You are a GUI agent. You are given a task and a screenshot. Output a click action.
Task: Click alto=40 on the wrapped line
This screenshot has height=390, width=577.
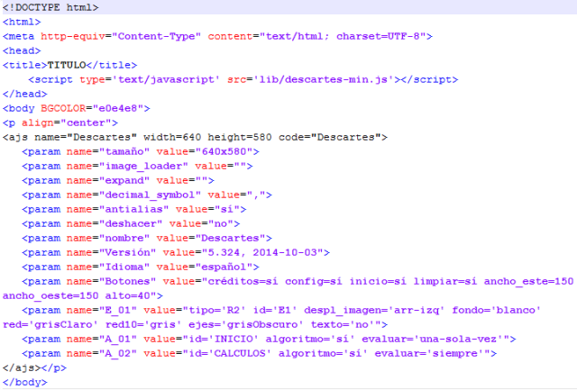point(131,296)
